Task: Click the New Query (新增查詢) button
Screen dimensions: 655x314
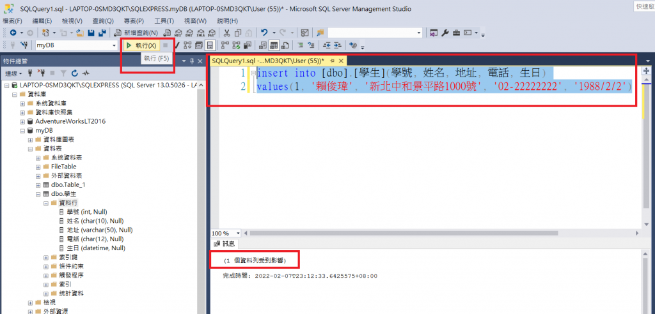Action: (x=136, y=33)
